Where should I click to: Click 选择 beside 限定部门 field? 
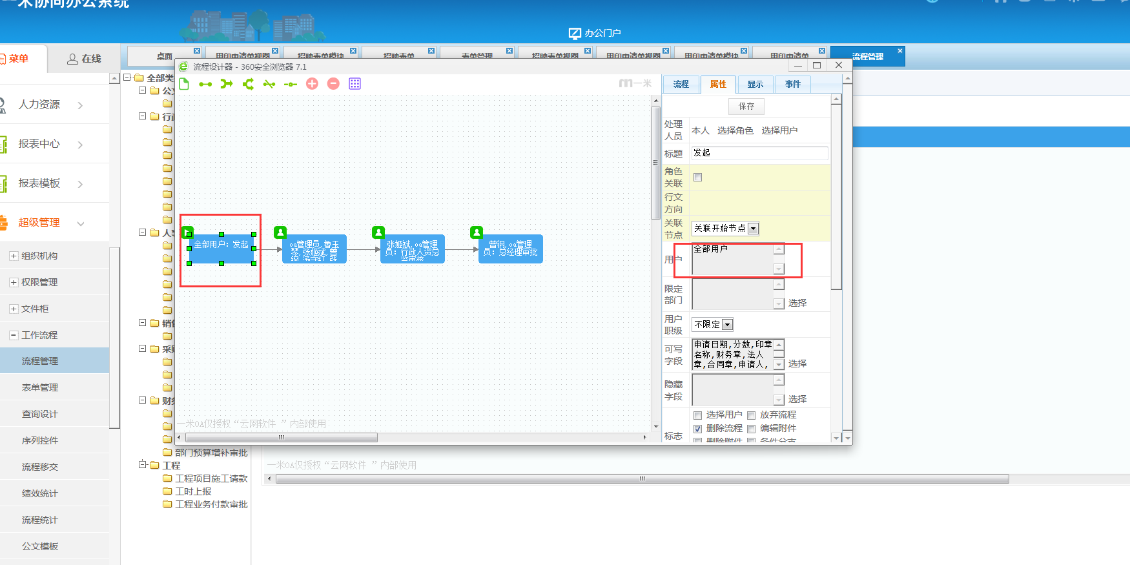click(797, 303)
